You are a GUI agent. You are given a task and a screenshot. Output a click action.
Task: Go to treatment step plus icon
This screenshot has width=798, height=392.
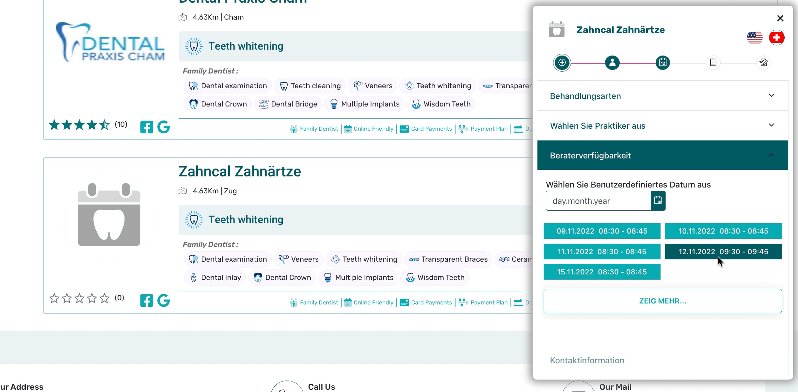pyautogui.click(x=562, y=62)
